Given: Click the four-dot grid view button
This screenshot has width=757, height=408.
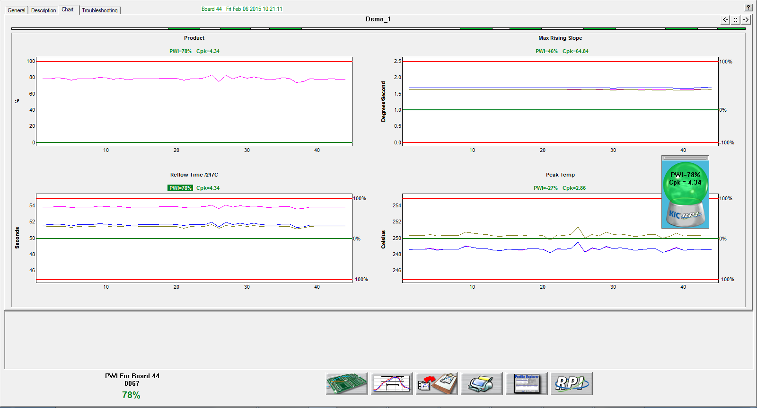Looking at the screenshot, I should tap(736, 19).
